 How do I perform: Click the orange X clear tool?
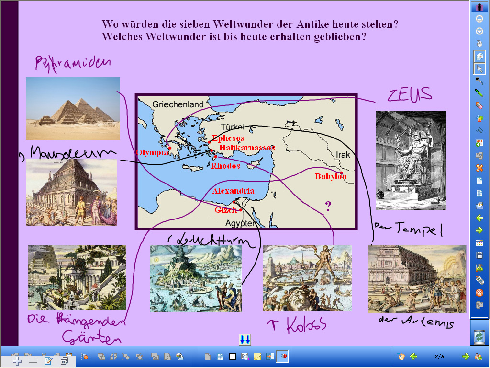pos(479,168)
